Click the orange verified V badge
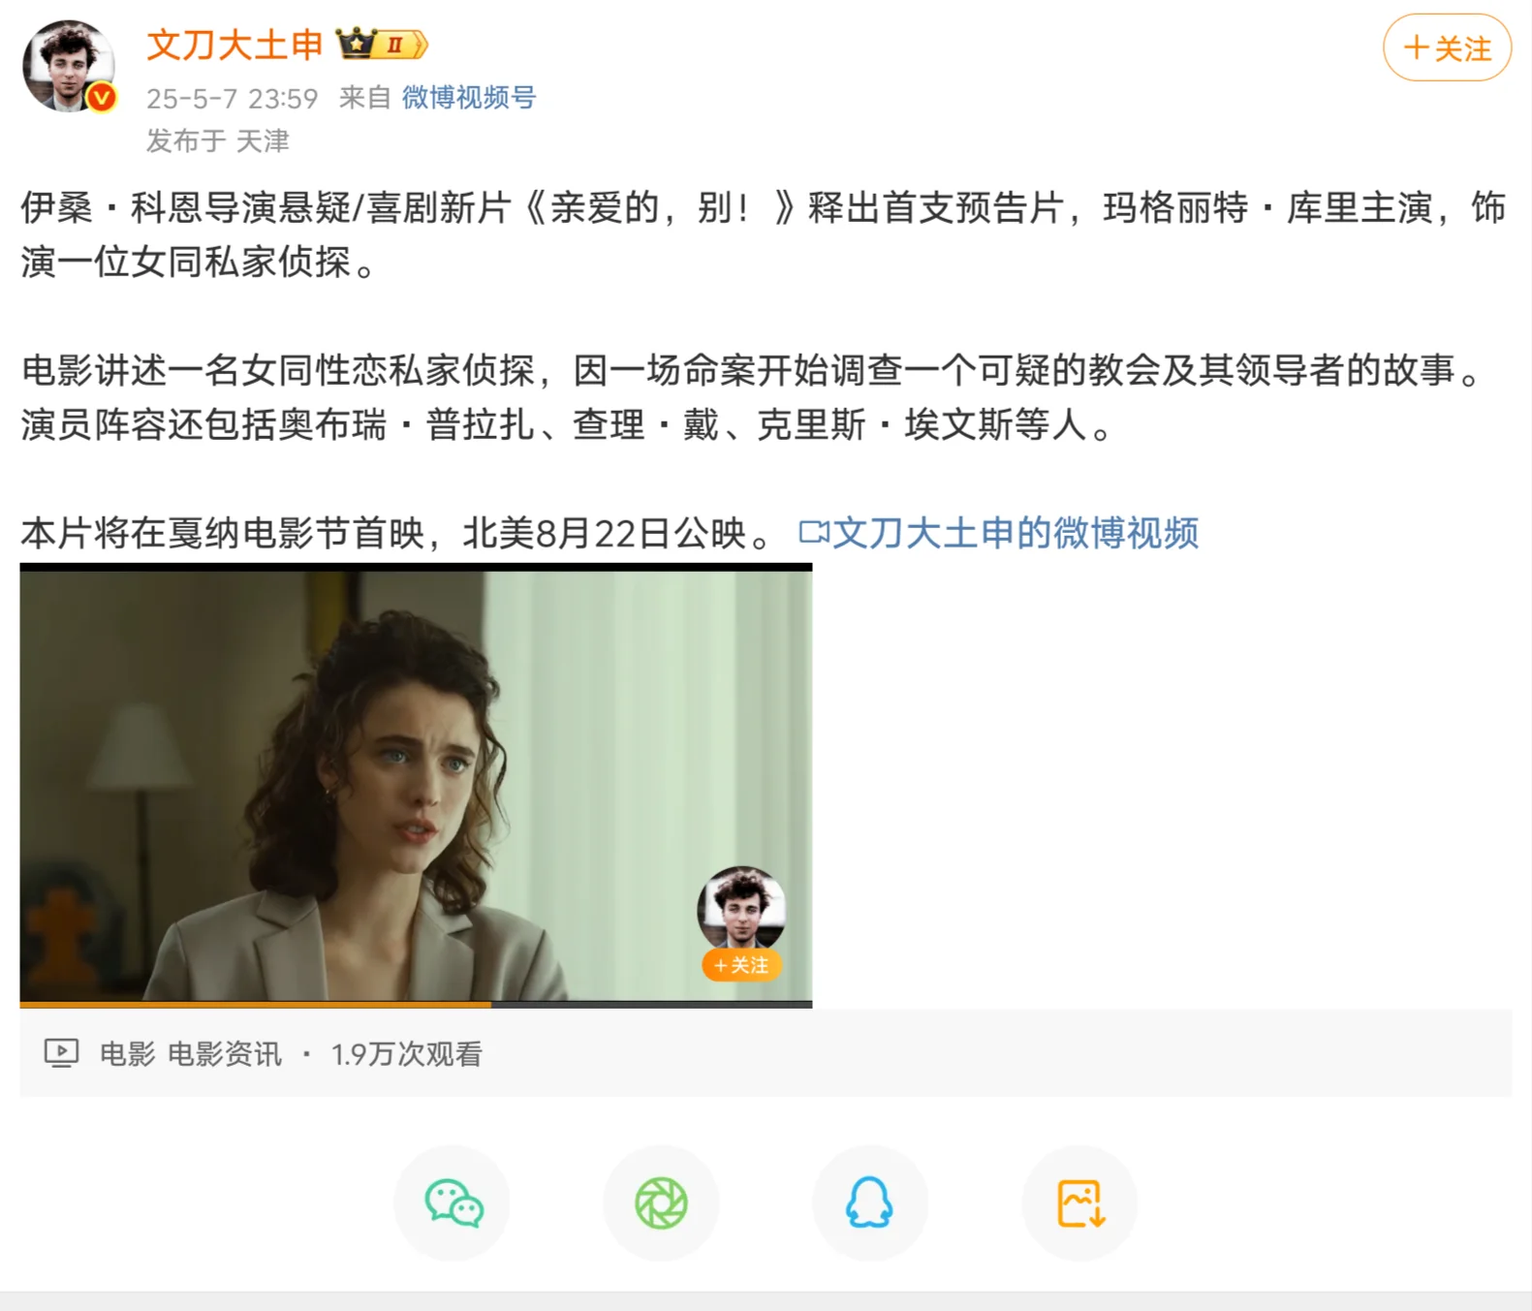1532x1311 pixels. point(101,97)
